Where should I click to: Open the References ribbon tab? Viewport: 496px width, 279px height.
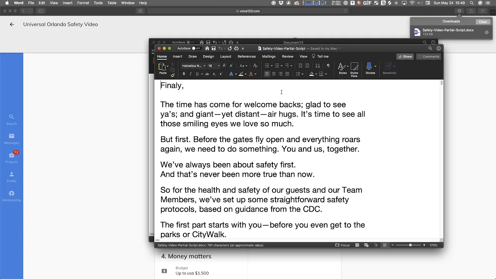tap(246, 57)
